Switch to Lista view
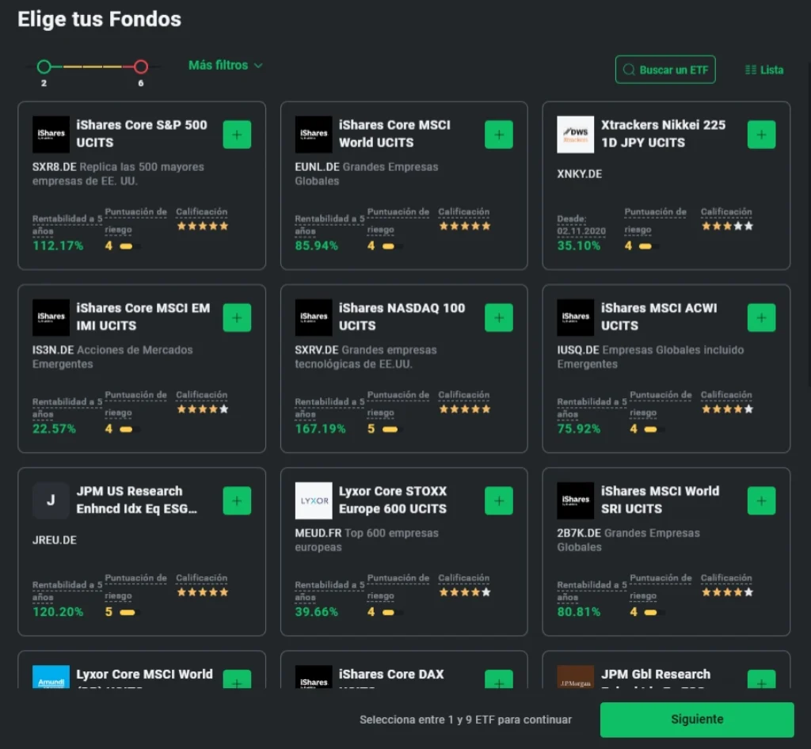The height and width of the screenshot is (749, 811). (x=764, y=70)
